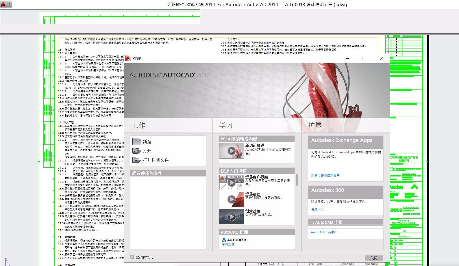Screen dimensions: 459x266
Task: Click the 关闭 button in welcome dialog
Action: (x=374, y=258)
